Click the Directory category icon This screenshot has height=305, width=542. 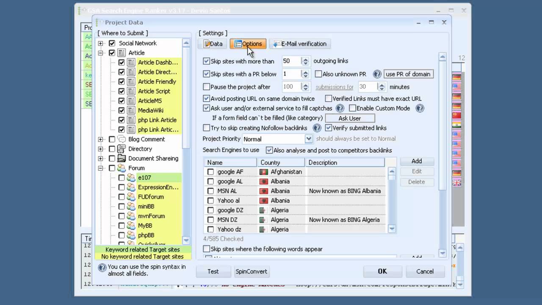click(122, 149)
